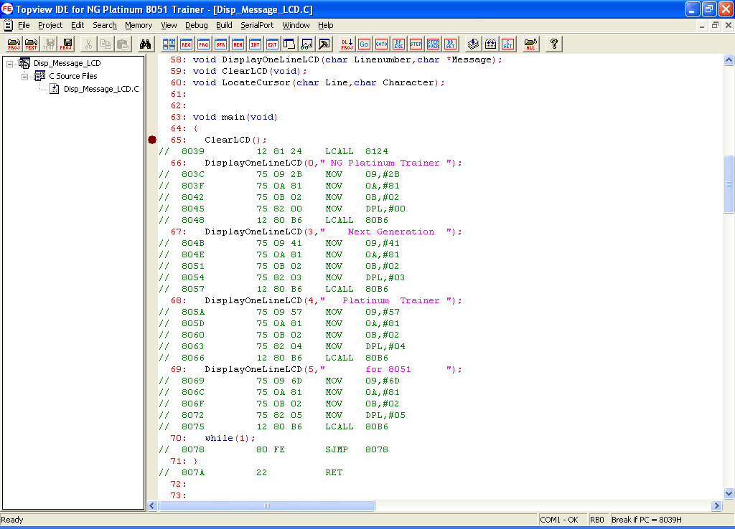Click the BP EXE breakpoint execute icon
Screen dimensions: 735x529
click(398, 44)
